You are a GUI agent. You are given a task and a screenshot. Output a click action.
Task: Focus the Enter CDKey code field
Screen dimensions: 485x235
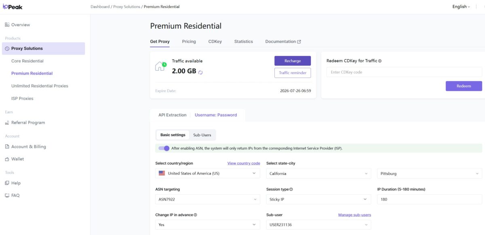[404, 72]
